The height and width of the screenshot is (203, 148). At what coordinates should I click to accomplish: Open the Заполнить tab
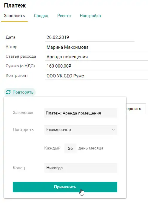pyautogui.click(x=14, y=16)
